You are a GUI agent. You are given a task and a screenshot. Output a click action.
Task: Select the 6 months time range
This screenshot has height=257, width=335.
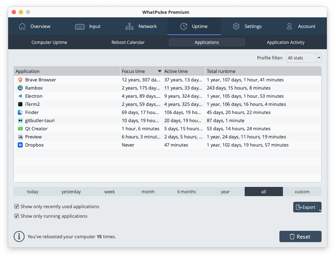pos(187,192)
